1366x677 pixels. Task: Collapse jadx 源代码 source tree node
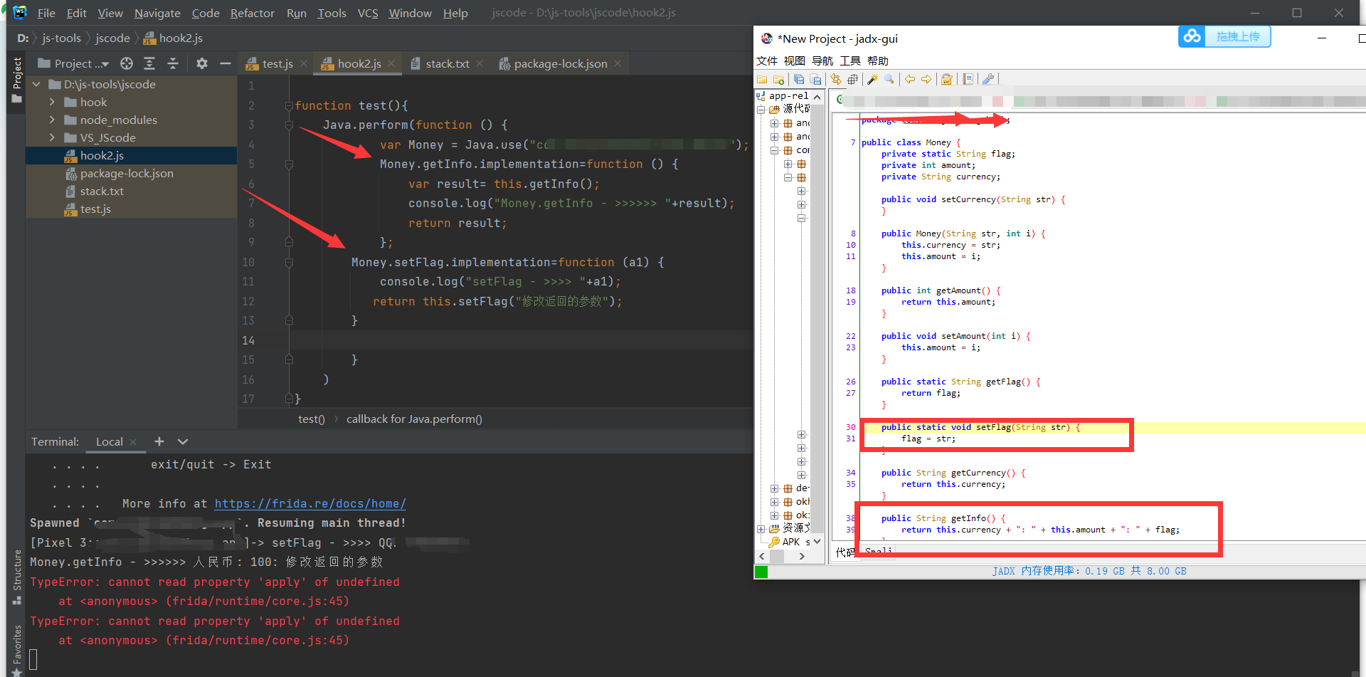(761, 110)
